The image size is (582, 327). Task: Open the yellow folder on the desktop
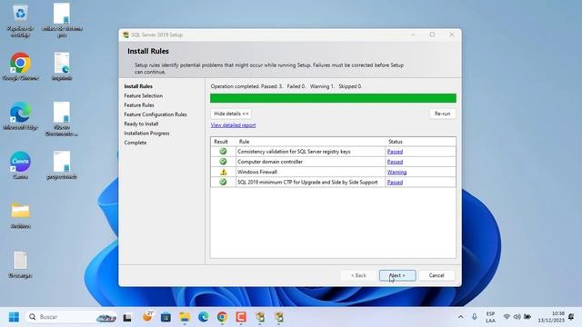coord(20,211)
